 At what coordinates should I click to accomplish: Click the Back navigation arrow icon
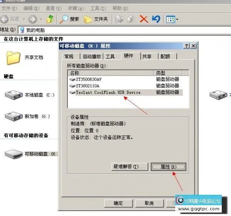click(4, 19)
